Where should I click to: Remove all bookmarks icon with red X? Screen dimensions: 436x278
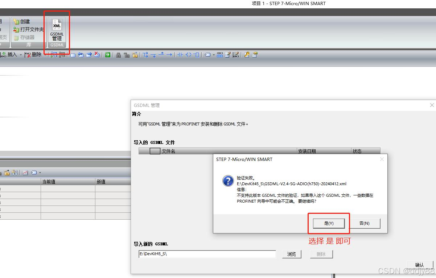pyautogui.click(x=96, y=55)
